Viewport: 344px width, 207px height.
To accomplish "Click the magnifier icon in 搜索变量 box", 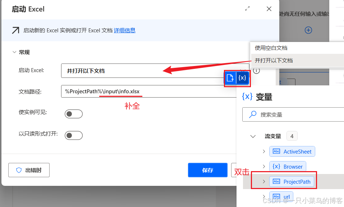I will [x=252, y=114].
